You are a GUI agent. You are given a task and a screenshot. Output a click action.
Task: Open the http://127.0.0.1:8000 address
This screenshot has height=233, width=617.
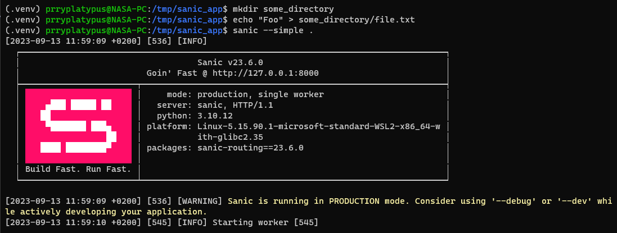[265, 73]
